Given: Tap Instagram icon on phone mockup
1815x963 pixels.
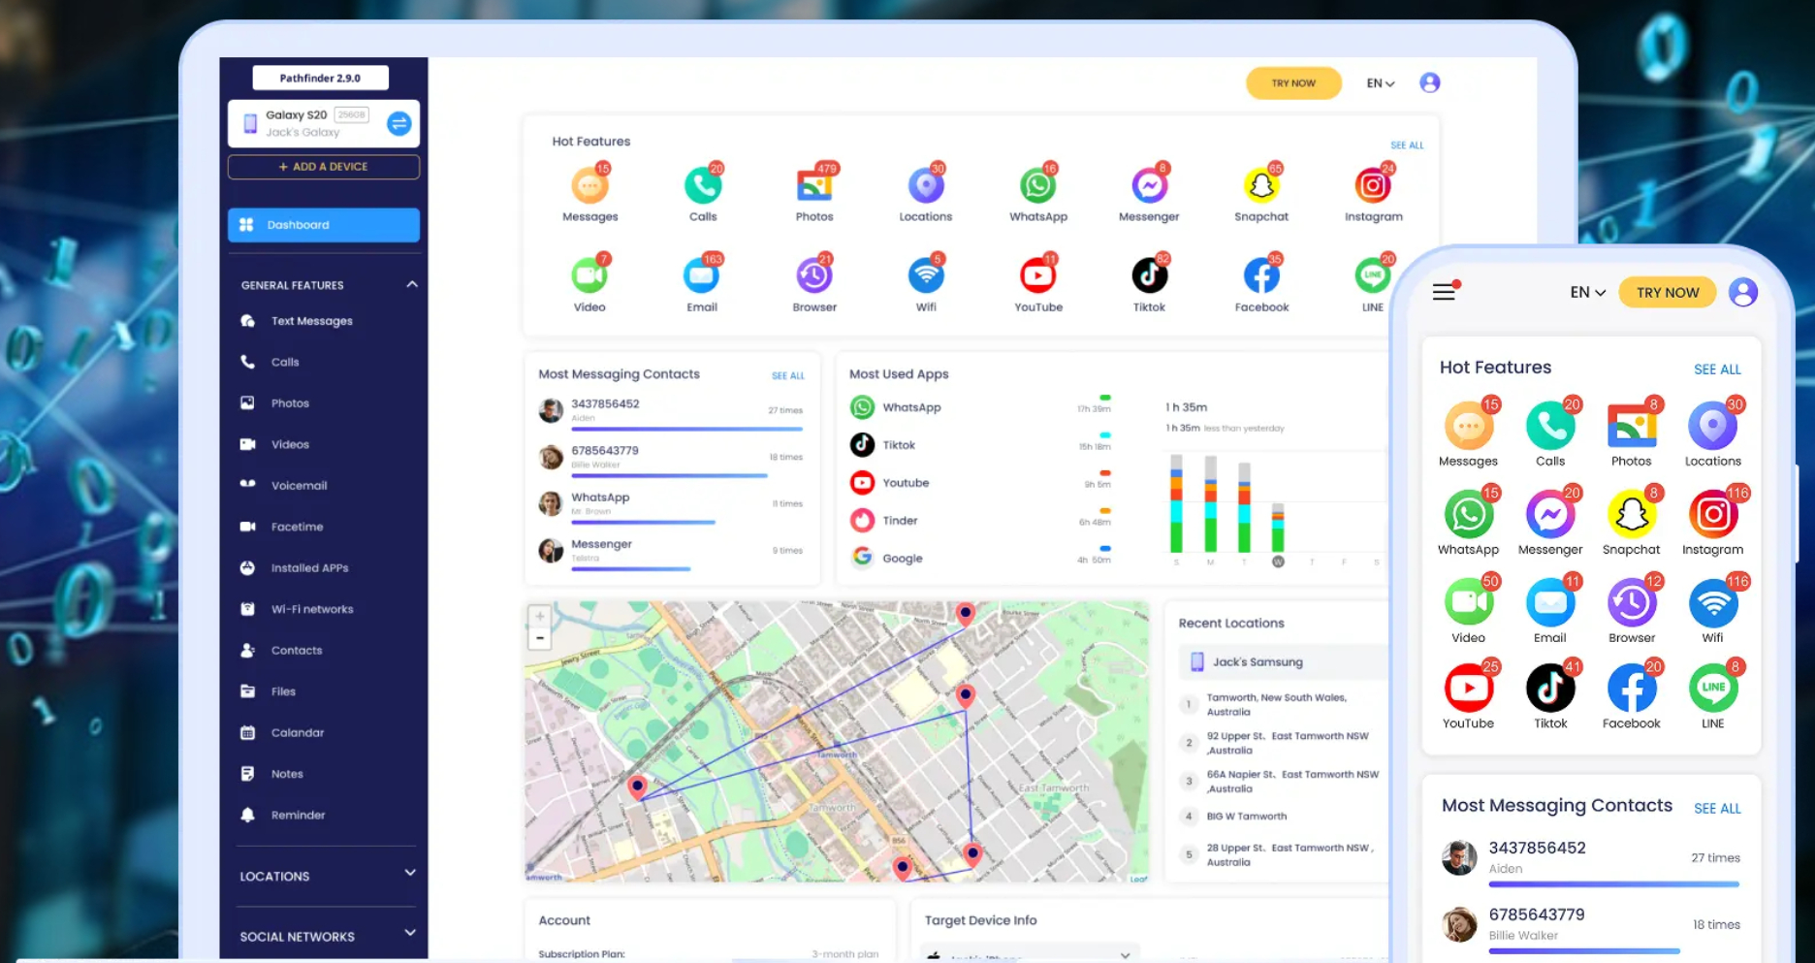Looking at the screenshot, I should tap(1713, 514).
